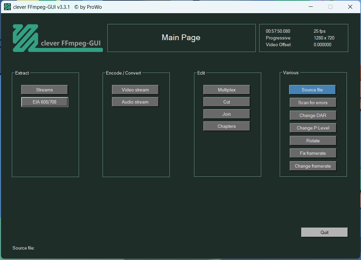Viewport: 361px width, 260px height.
Task: Open Change framerate tool
Action: pyautogui.click(x=313, y=166)
